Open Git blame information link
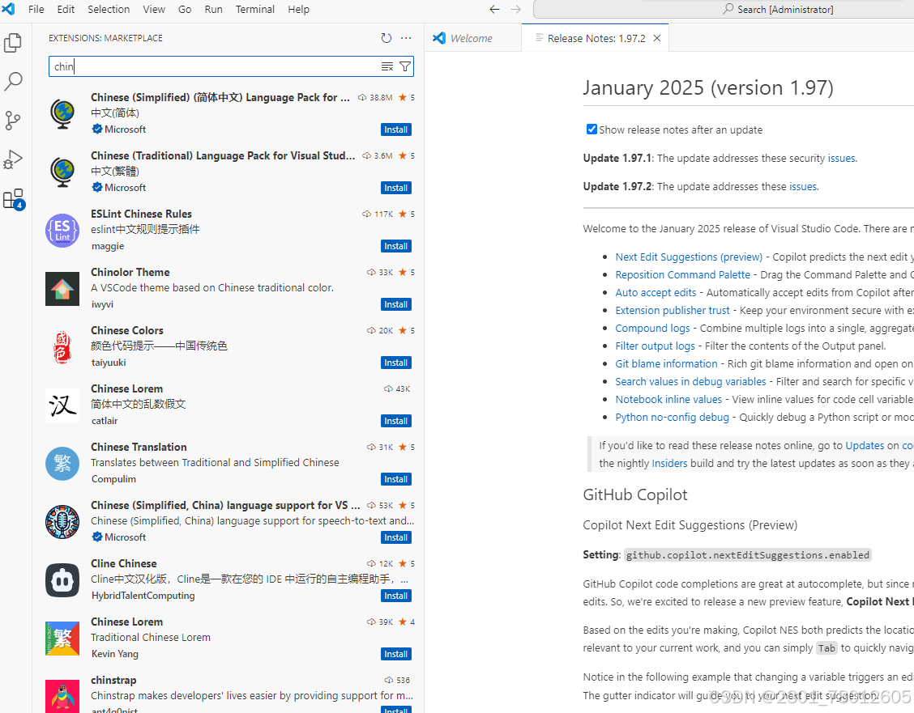 pos(666,363)
